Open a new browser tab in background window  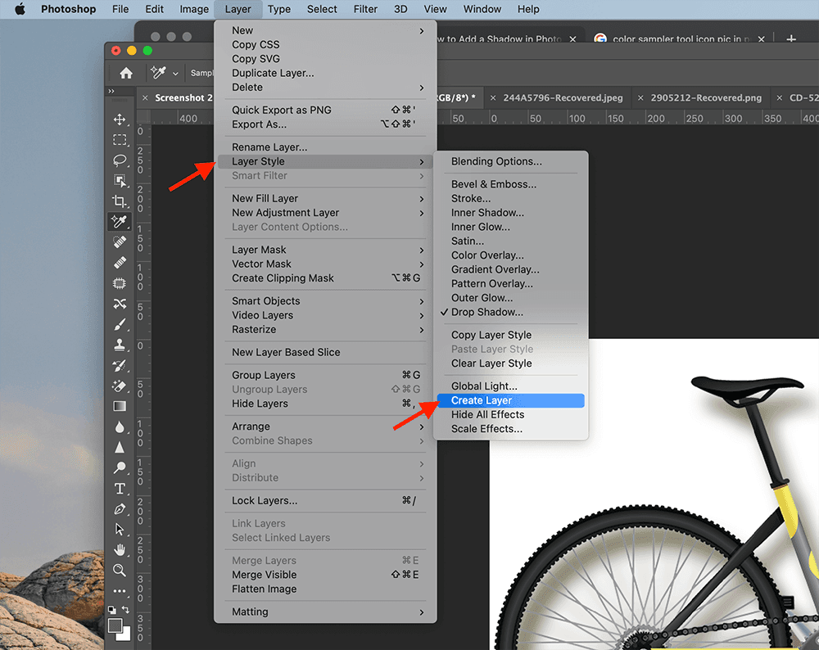point(791,38)
